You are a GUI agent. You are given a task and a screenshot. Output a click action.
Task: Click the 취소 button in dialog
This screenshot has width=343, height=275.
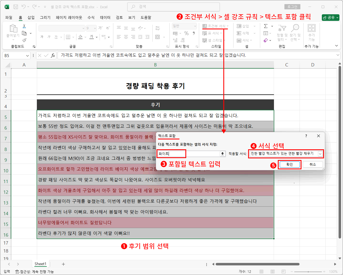coord(313,164)
